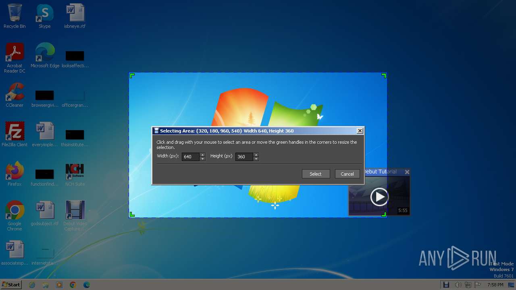The height and width of the screenshot is (290, 516).
Task: Close the Selecting Area dialog
Action: [360, 130]
